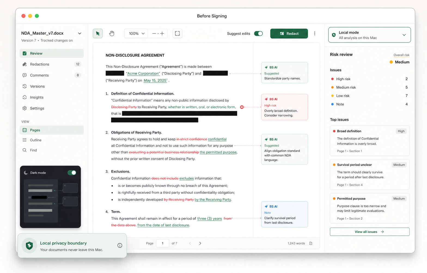Image resolution: width=427 pixels, height=273 pixels.
Task: Click the Outline list icon
Action: (25, 140)
